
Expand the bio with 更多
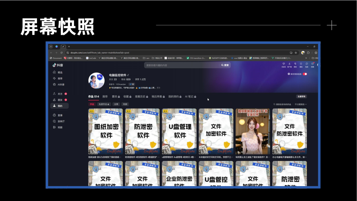click(158, 88)
